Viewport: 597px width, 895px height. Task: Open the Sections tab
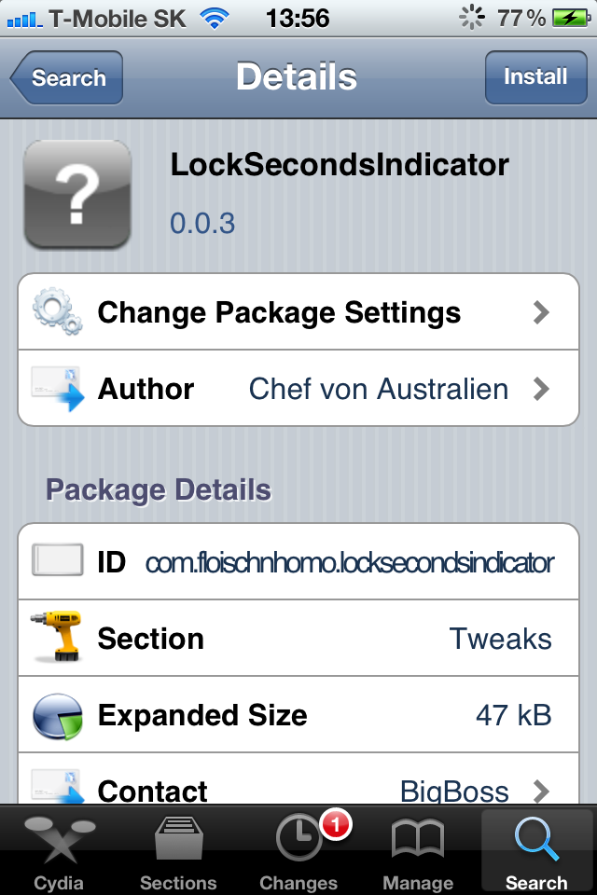(x=179, y=850)
